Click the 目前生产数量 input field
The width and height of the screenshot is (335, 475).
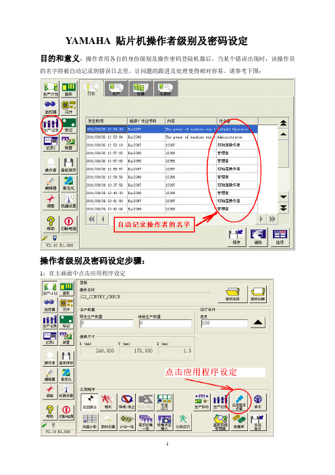coord(165,323)
